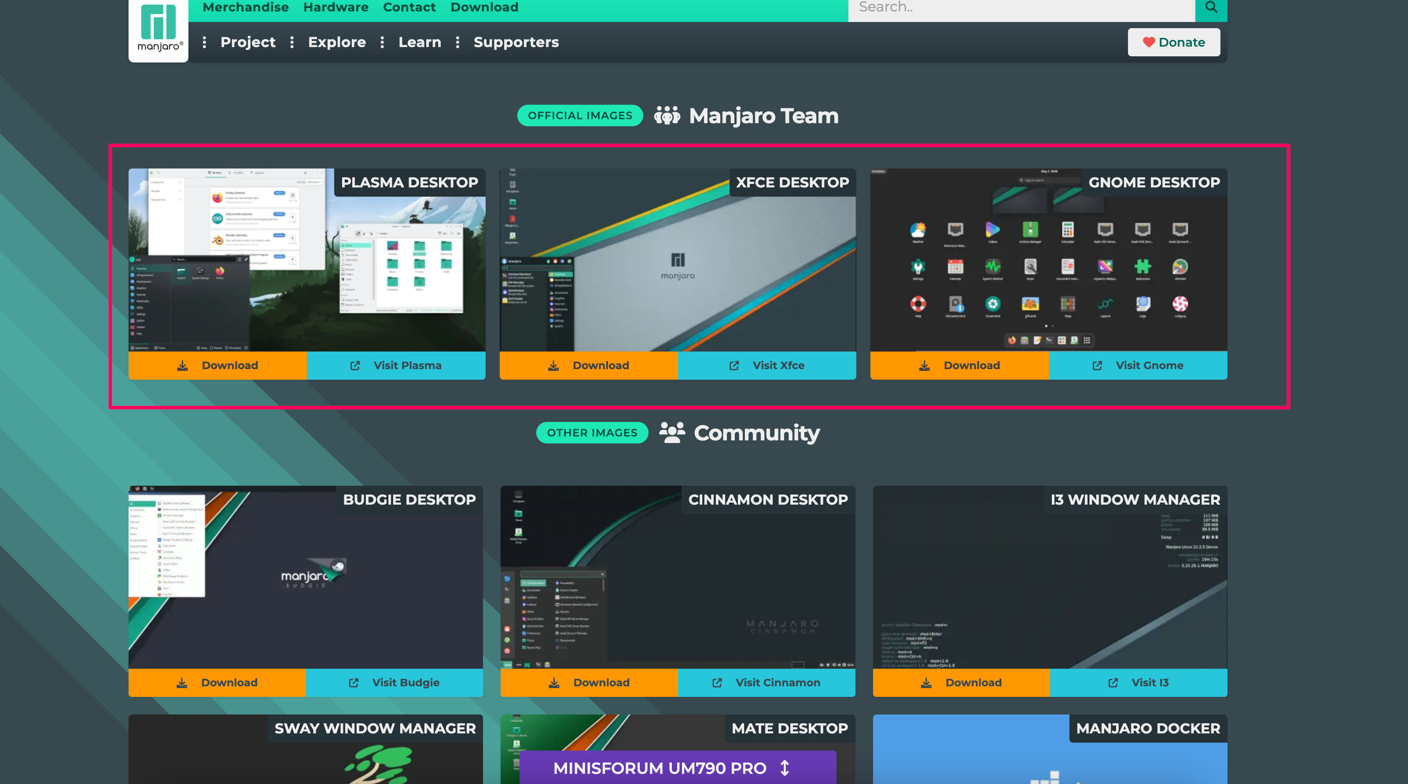Download the Plasma Desktop image
Viewport: 1408px width, 784px height.
217,366
